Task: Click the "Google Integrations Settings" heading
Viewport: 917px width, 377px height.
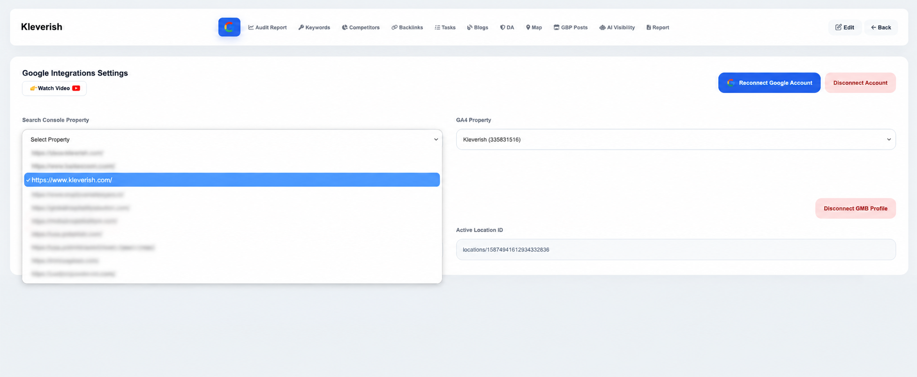Action: 75,73
